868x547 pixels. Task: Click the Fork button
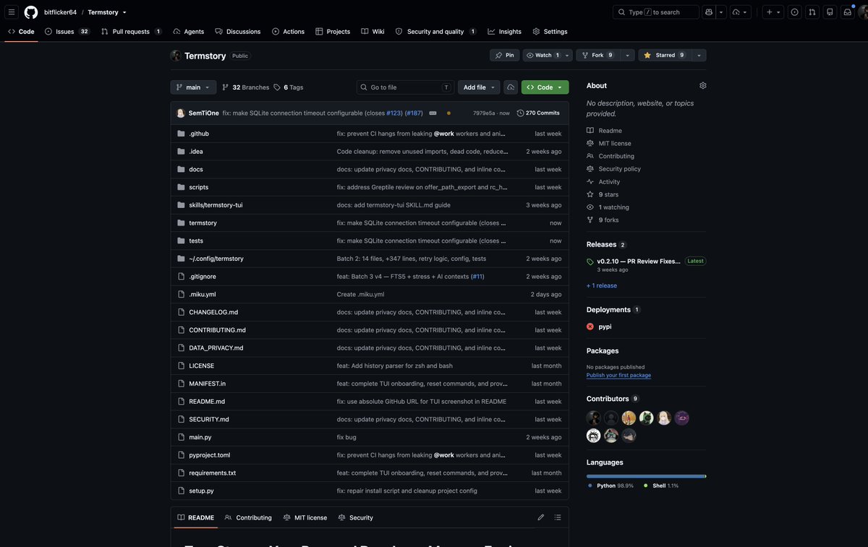point(597,55)
